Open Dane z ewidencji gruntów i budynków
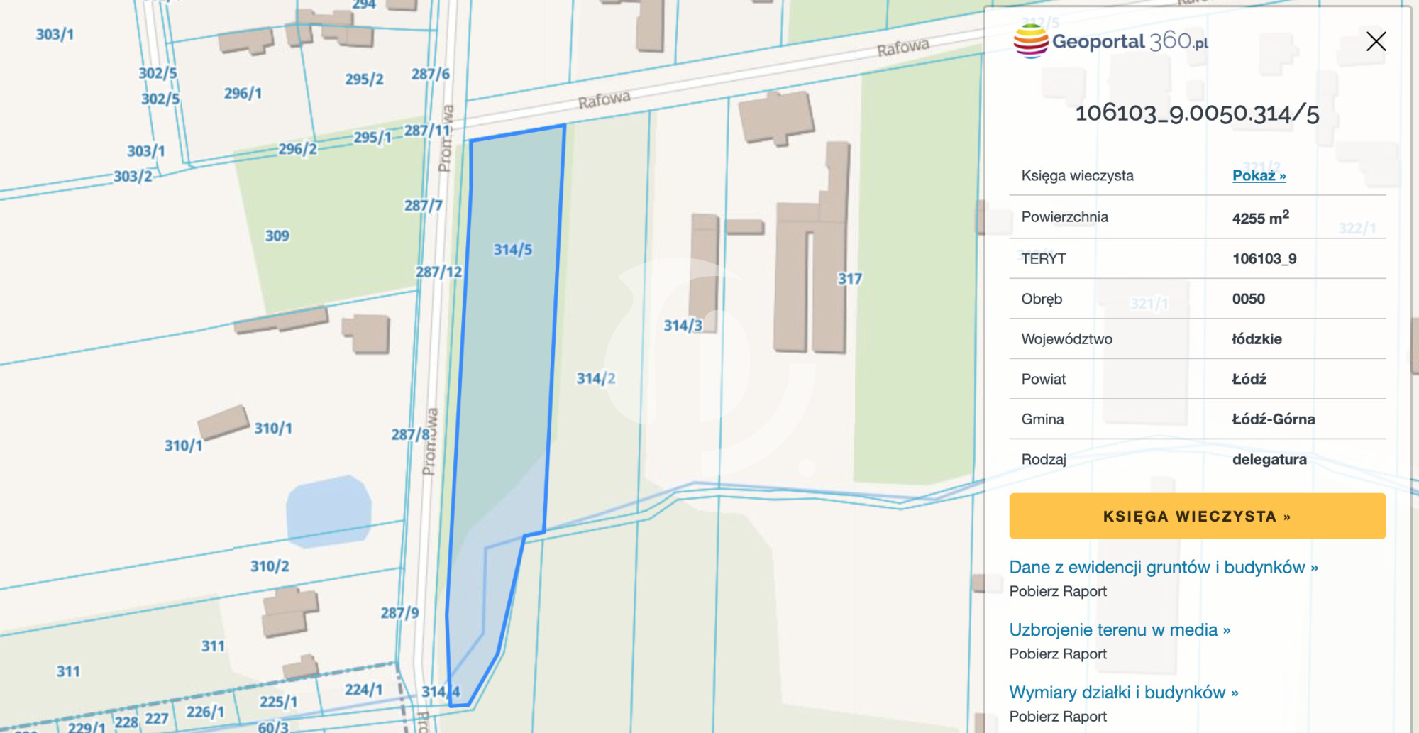Viewport: 1419px width, 733px height. pos(1163,567)
